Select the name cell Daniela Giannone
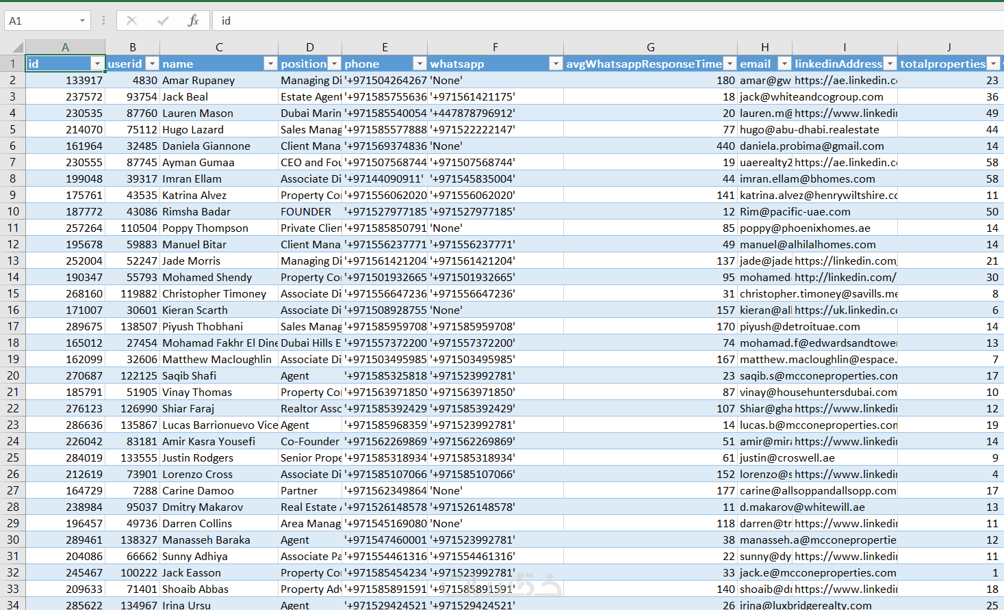The image size is (1004, 610). (x=219, y=146)
